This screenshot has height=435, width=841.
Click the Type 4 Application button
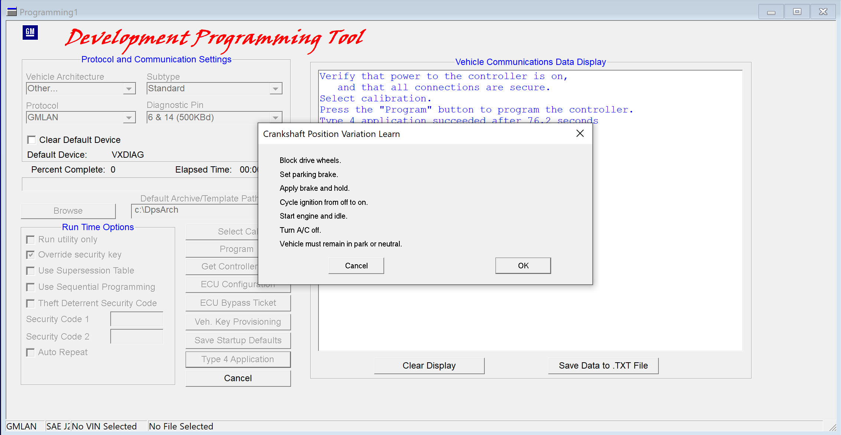click(238, 359)
